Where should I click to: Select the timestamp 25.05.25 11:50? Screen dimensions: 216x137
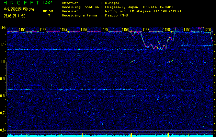(x=14, y=16)
